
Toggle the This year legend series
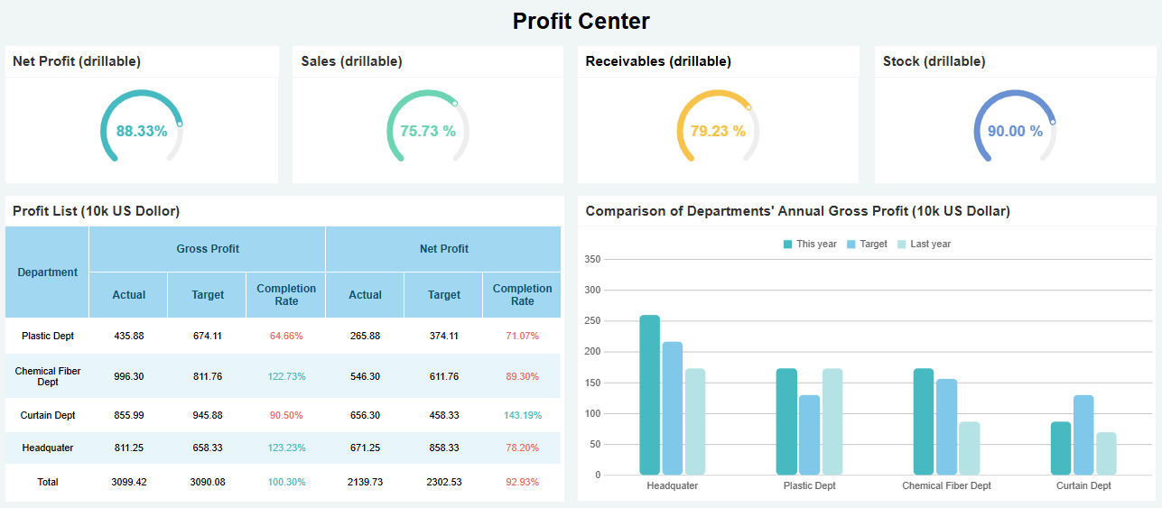810,244
